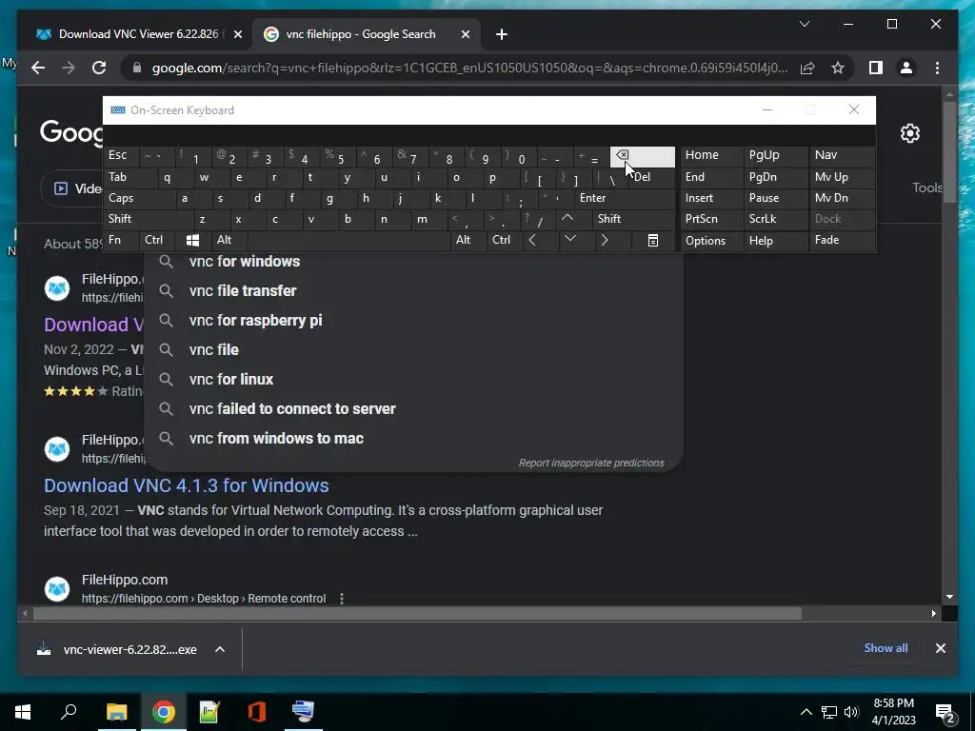Select suggestion vnc file transfer
The height and width of the screenshot is (731, 975).
pos(413,291)
